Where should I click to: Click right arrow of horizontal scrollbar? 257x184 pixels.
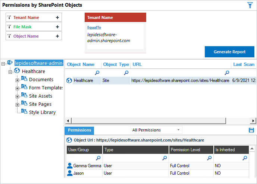pyautogui.click(x=253, y=121)
